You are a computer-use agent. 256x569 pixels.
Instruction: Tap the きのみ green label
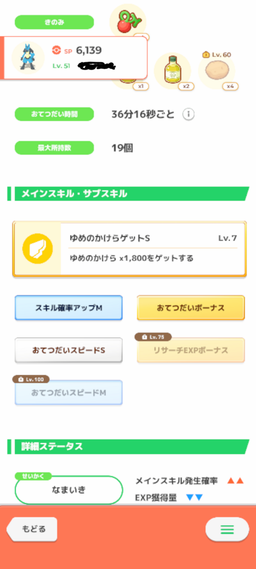click(x=54, y=22)
